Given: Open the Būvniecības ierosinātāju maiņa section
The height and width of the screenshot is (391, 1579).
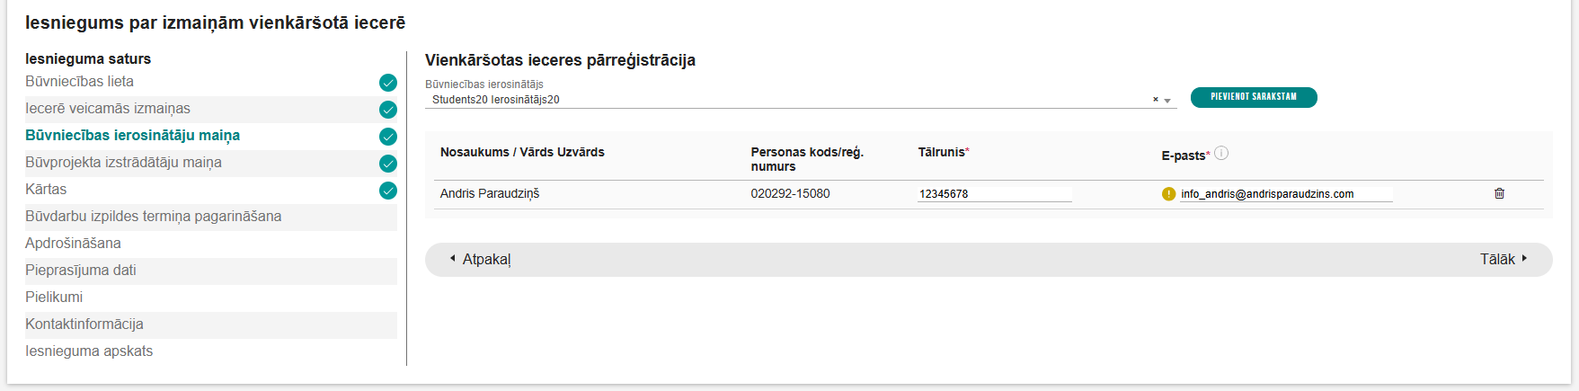Looking at the screenshot, I should click(x=132, y=136).
